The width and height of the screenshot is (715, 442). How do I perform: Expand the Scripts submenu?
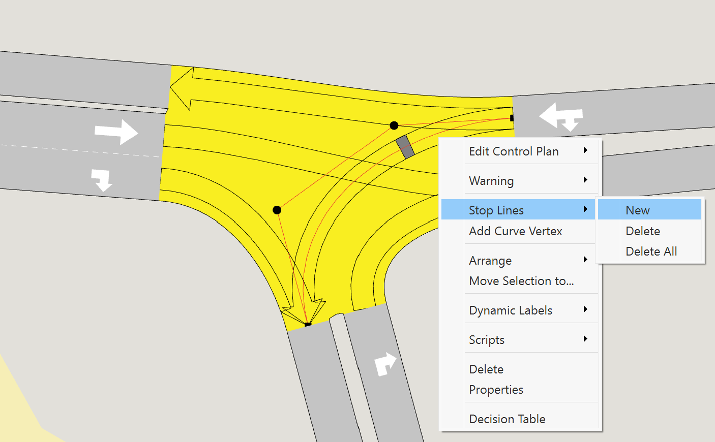487,339
